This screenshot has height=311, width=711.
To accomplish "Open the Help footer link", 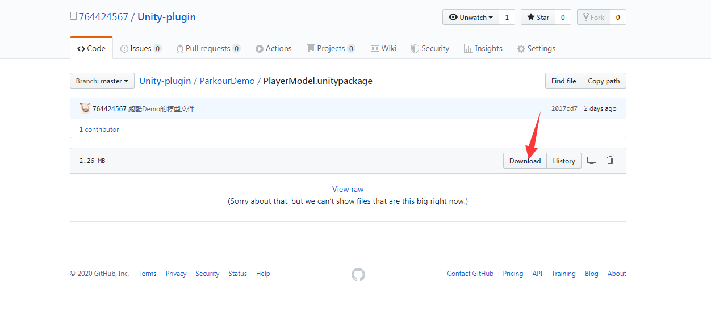I will tap(263, 274).
